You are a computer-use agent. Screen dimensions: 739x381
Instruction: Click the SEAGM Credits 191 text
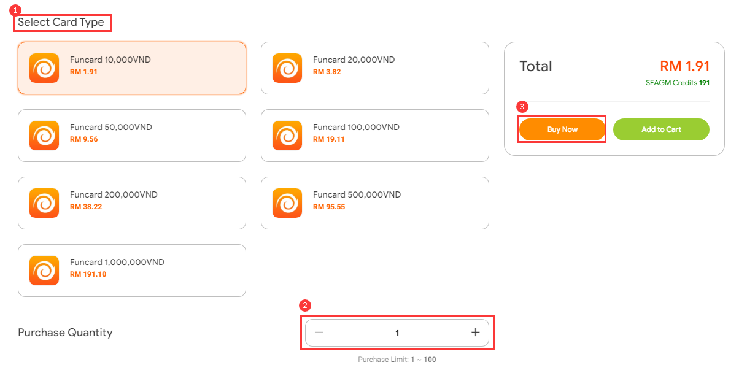pyautogui.click(x=678, y=83)
